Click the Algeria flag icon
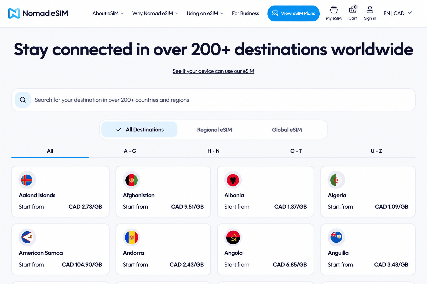 (x=336, y=180)
